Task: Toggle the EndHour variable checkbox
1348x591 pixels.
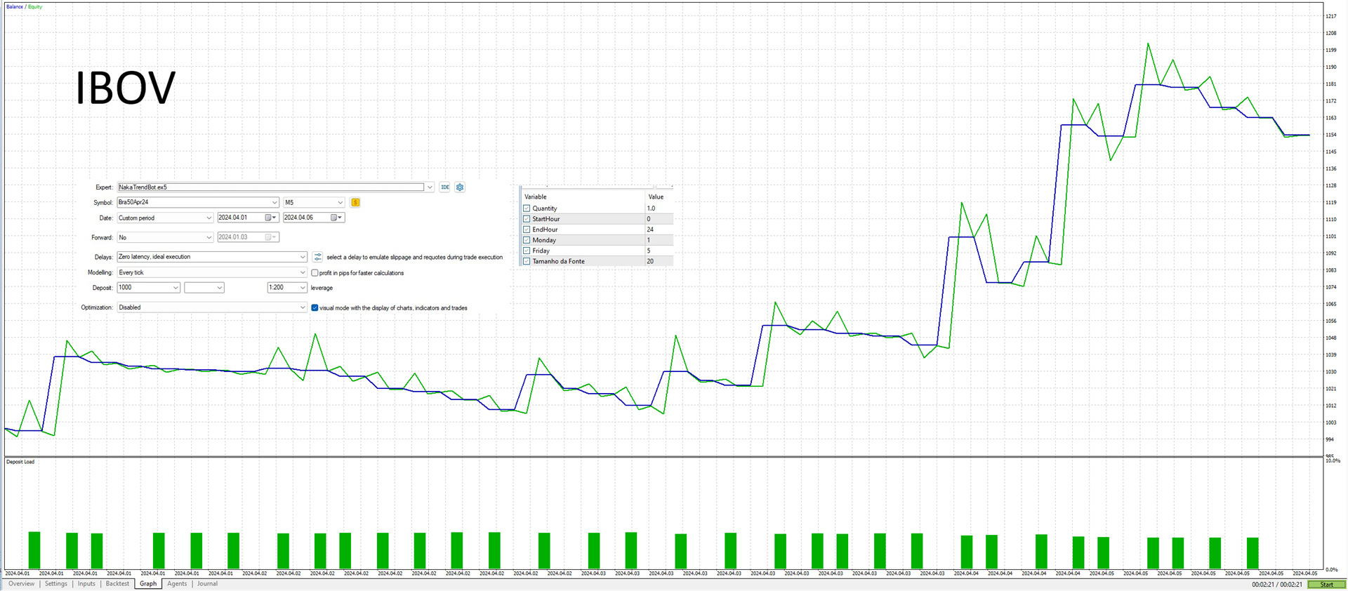Action: tap(527, 230)
